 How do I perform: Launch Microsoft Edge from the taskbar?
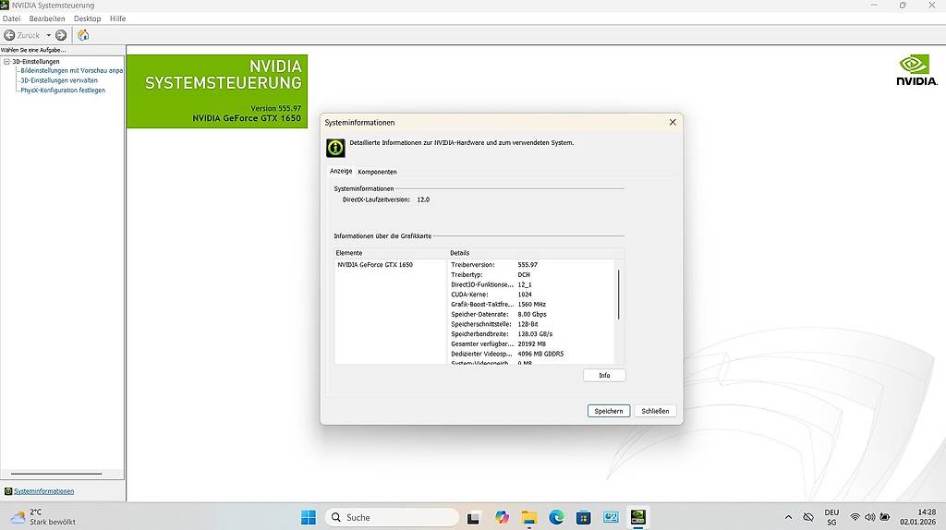(556, 517)
